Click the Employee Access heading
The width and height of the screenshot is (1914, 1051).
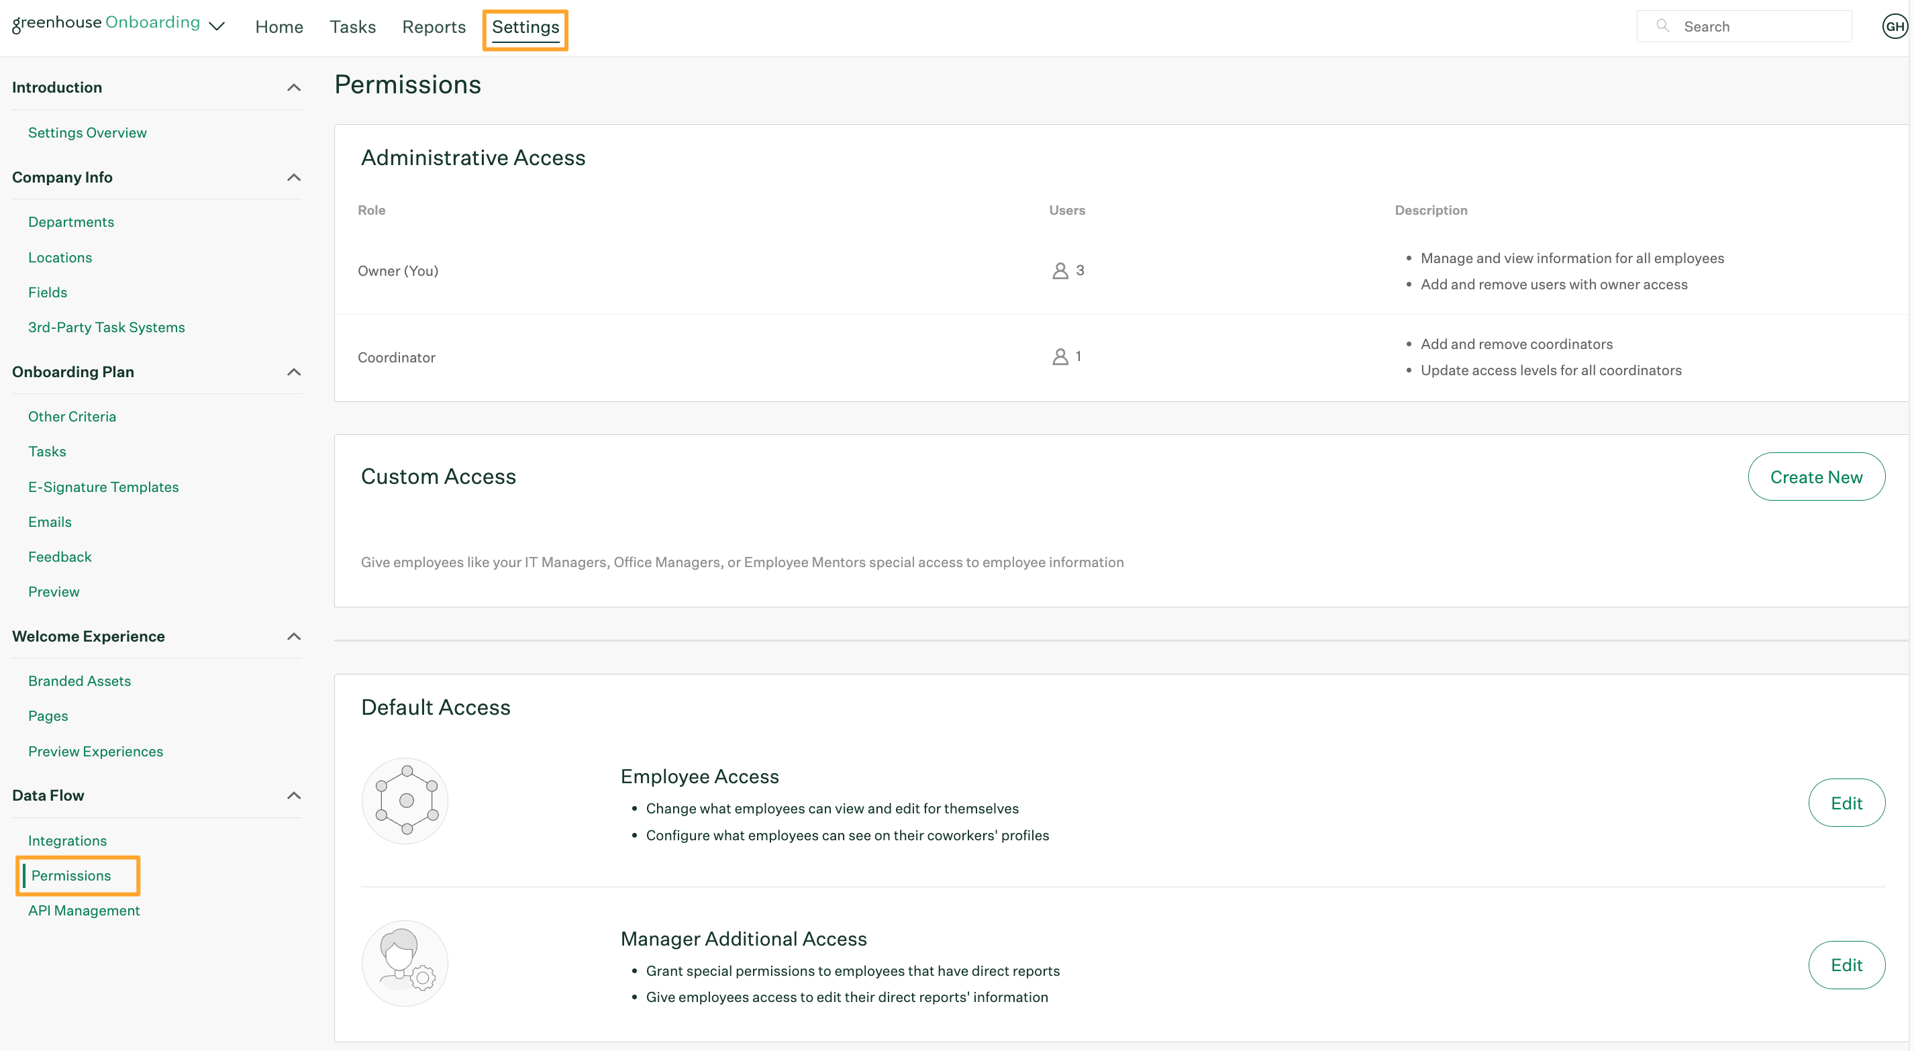[x=700, y=777]
